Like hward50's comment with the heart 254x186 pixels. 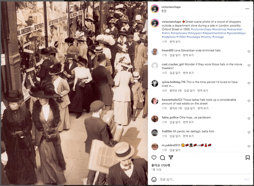click(249, 52)
